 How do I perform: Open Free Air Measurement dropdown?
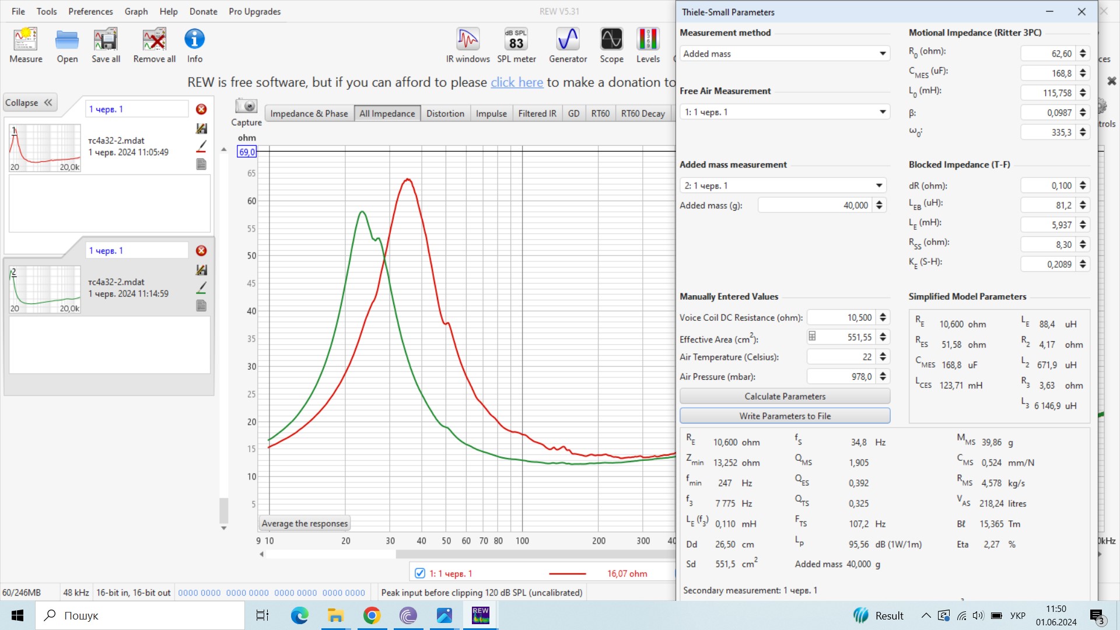(785, 112)
